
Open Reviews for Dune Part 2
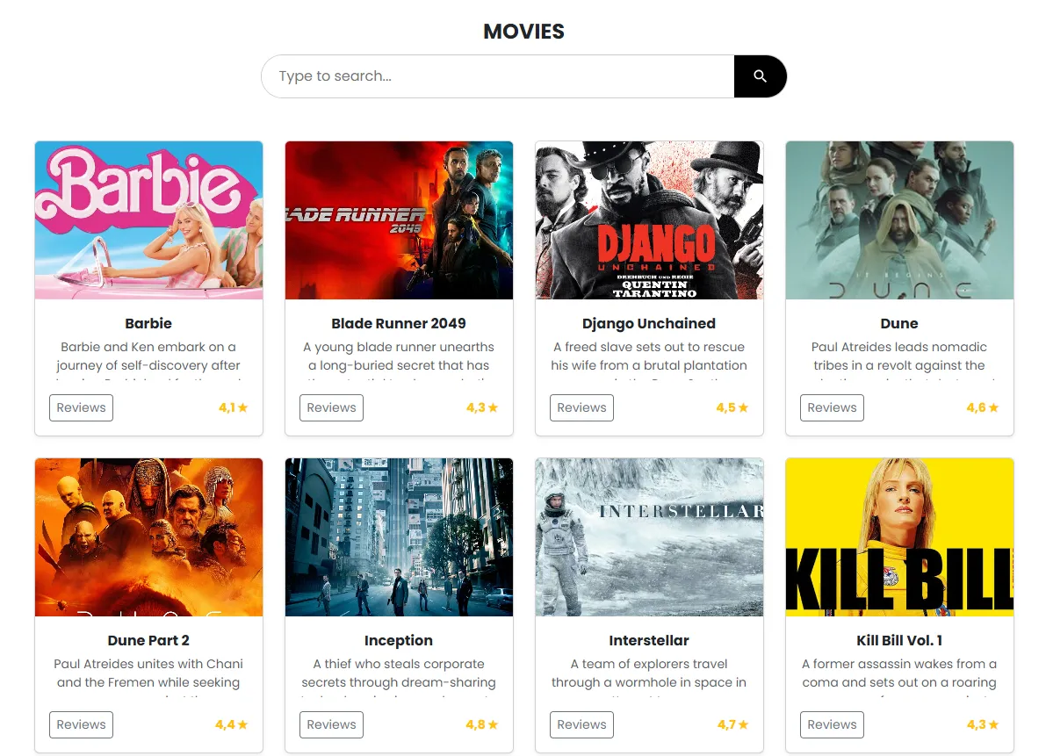81,724
